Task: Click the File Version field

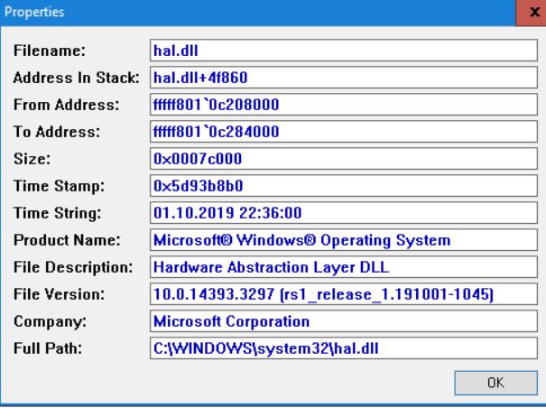Action: pyautogui.click(x=344, y=293)
